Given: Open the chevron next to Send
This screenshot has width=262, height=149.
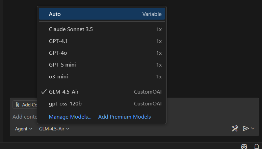Looking at the screenshot, I should 253,128.
